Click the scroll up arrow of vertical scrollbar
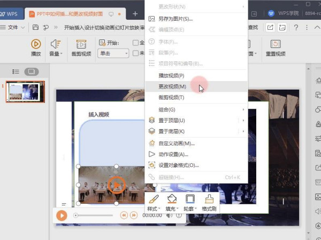This screenshot has height=240, width=321. coord(308,69)
